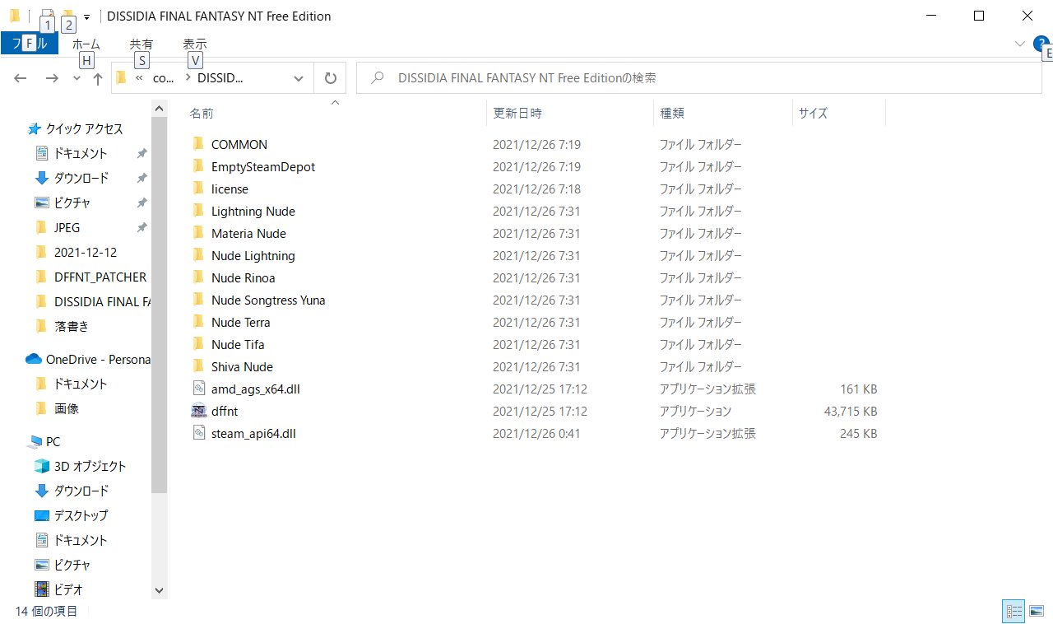
Task: Open the 2021-12-12 sidebar folder
Action: (86, 252)
